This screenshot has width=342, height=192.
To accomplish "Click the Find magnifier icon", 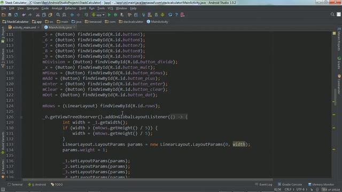I will click(x=58, y=15).
